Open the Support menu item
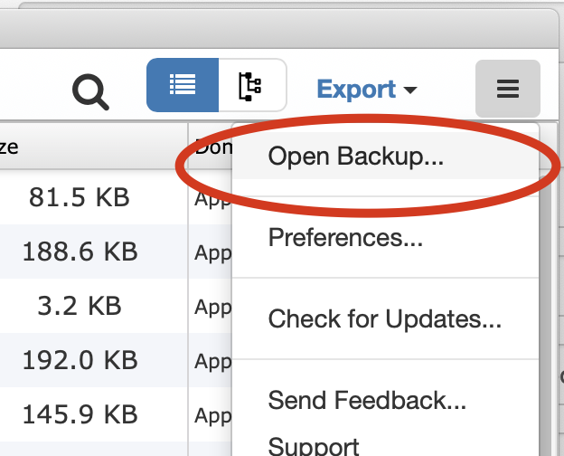This screenshot has height=456, width=564. pyautogui.click(x=314, y=446)
